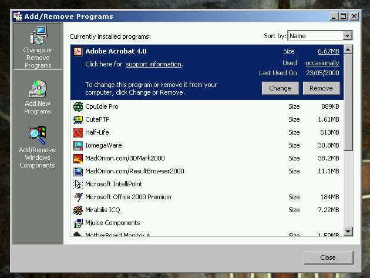Click the CuteFTP program icon
Screen dimensions: 370x278
click(78, 119)
